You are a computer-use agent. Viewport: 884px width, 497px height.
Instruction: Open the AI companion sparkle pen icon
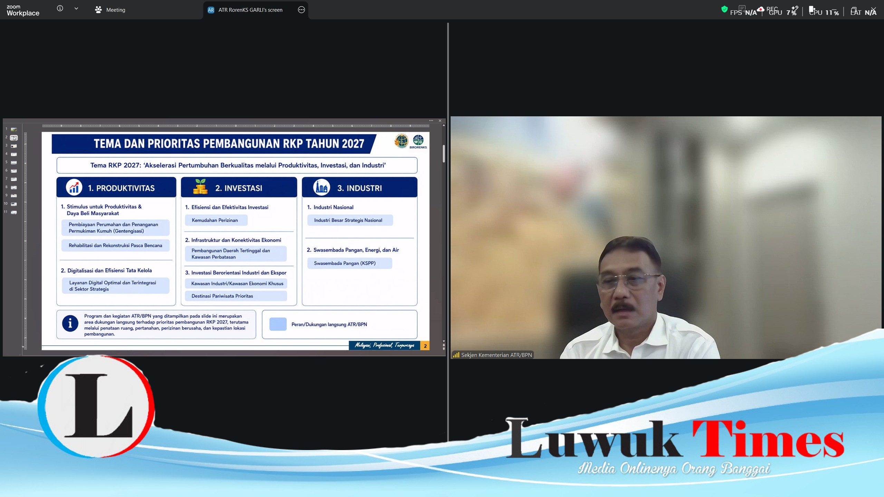pyautogui.click(x=795, y=9)
